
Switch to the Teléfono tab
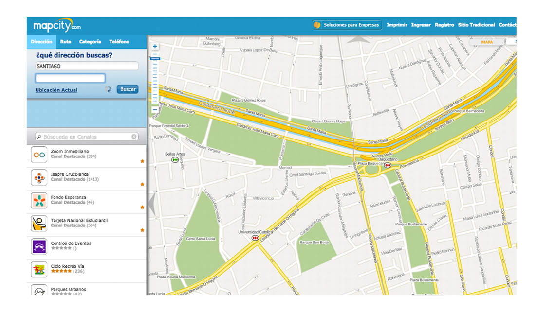tap(119, 42)
